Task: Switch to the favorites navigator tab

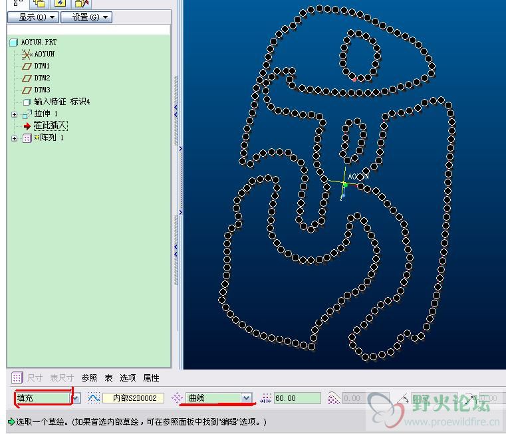Action: (x=60, y=3)
